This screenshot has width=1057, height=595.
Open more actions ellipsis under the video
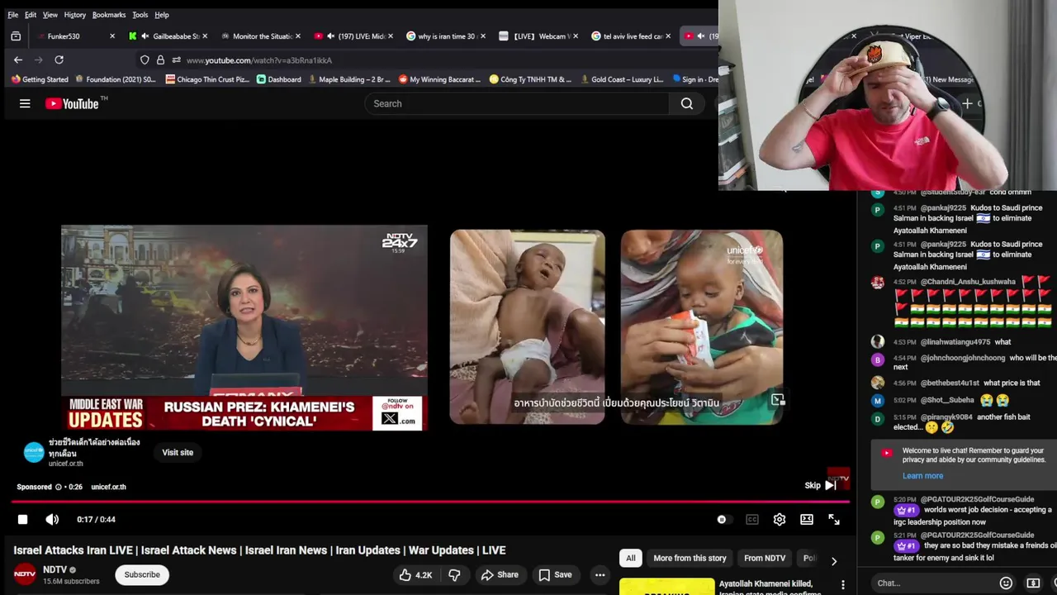point(600,575)
